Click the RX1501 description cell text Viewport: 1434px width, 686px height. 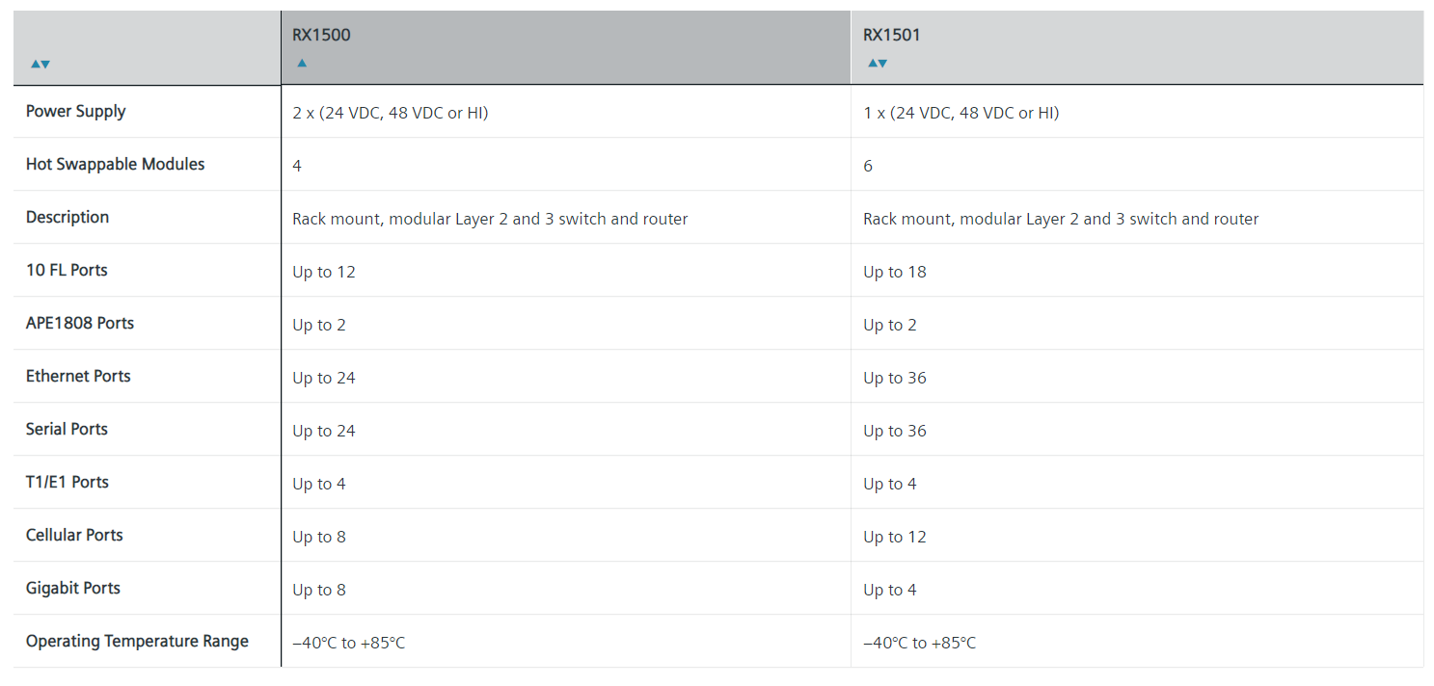click(x=1061, y=219)
